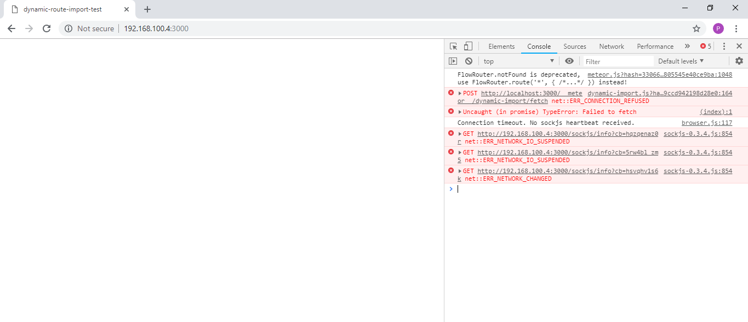Select the ERR_NETWORK_CHANGED error text
The image size is (748, 322).
click(x=508, y=179)
